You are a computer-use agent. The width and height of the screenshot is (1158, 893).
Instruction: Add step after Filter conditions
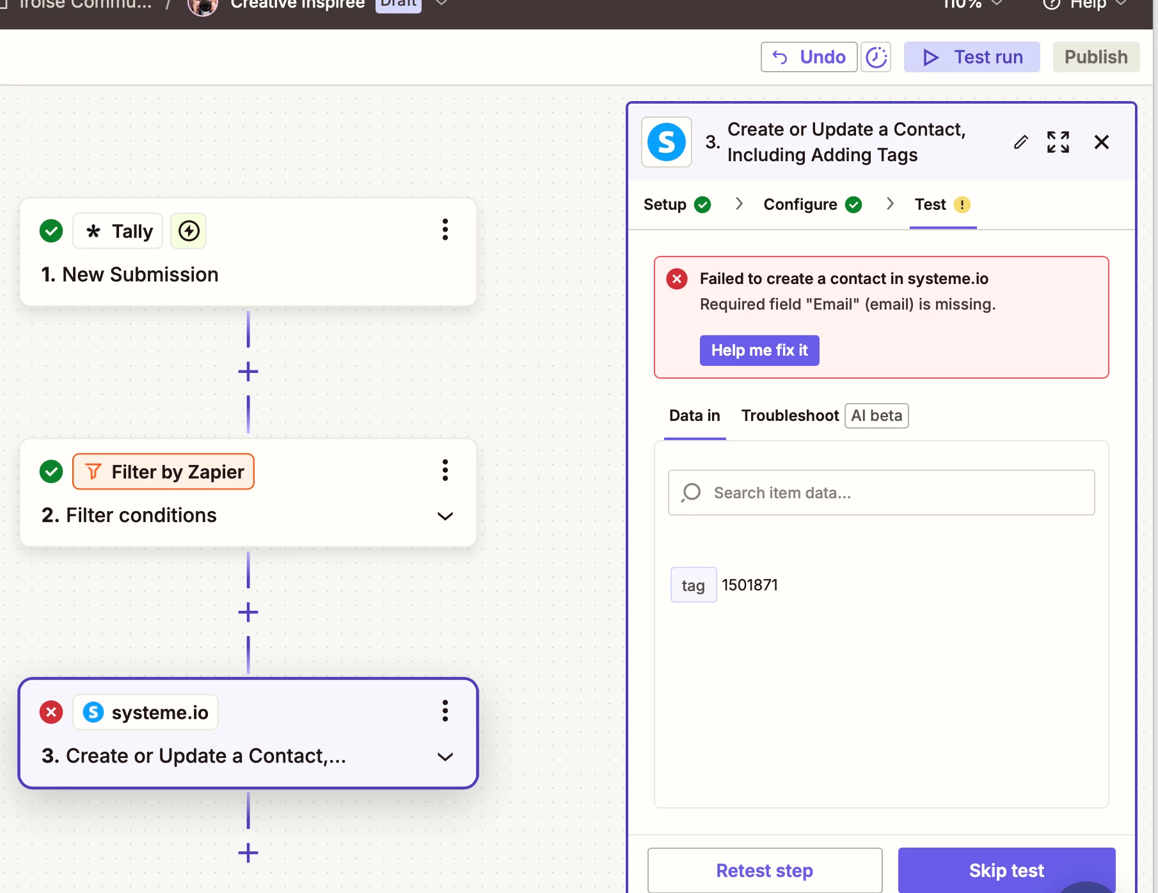coord(248,612)
